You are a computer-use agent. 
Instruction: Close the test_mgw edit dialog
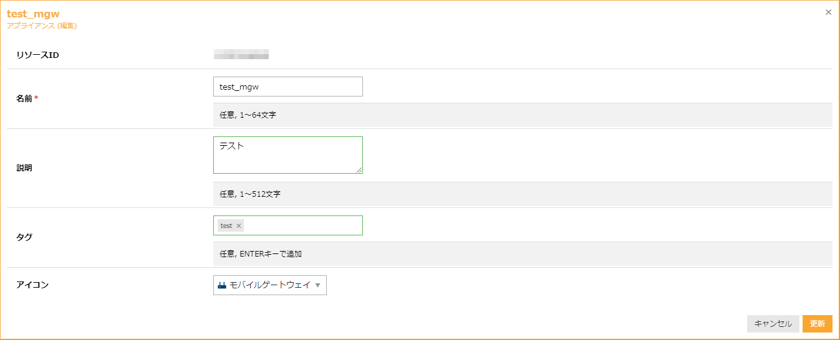pyautogui.click(x=828, y=12)
